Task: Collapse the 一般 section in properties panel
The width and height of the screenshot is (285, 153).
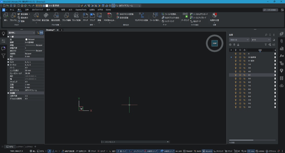Action: [8, 37]
